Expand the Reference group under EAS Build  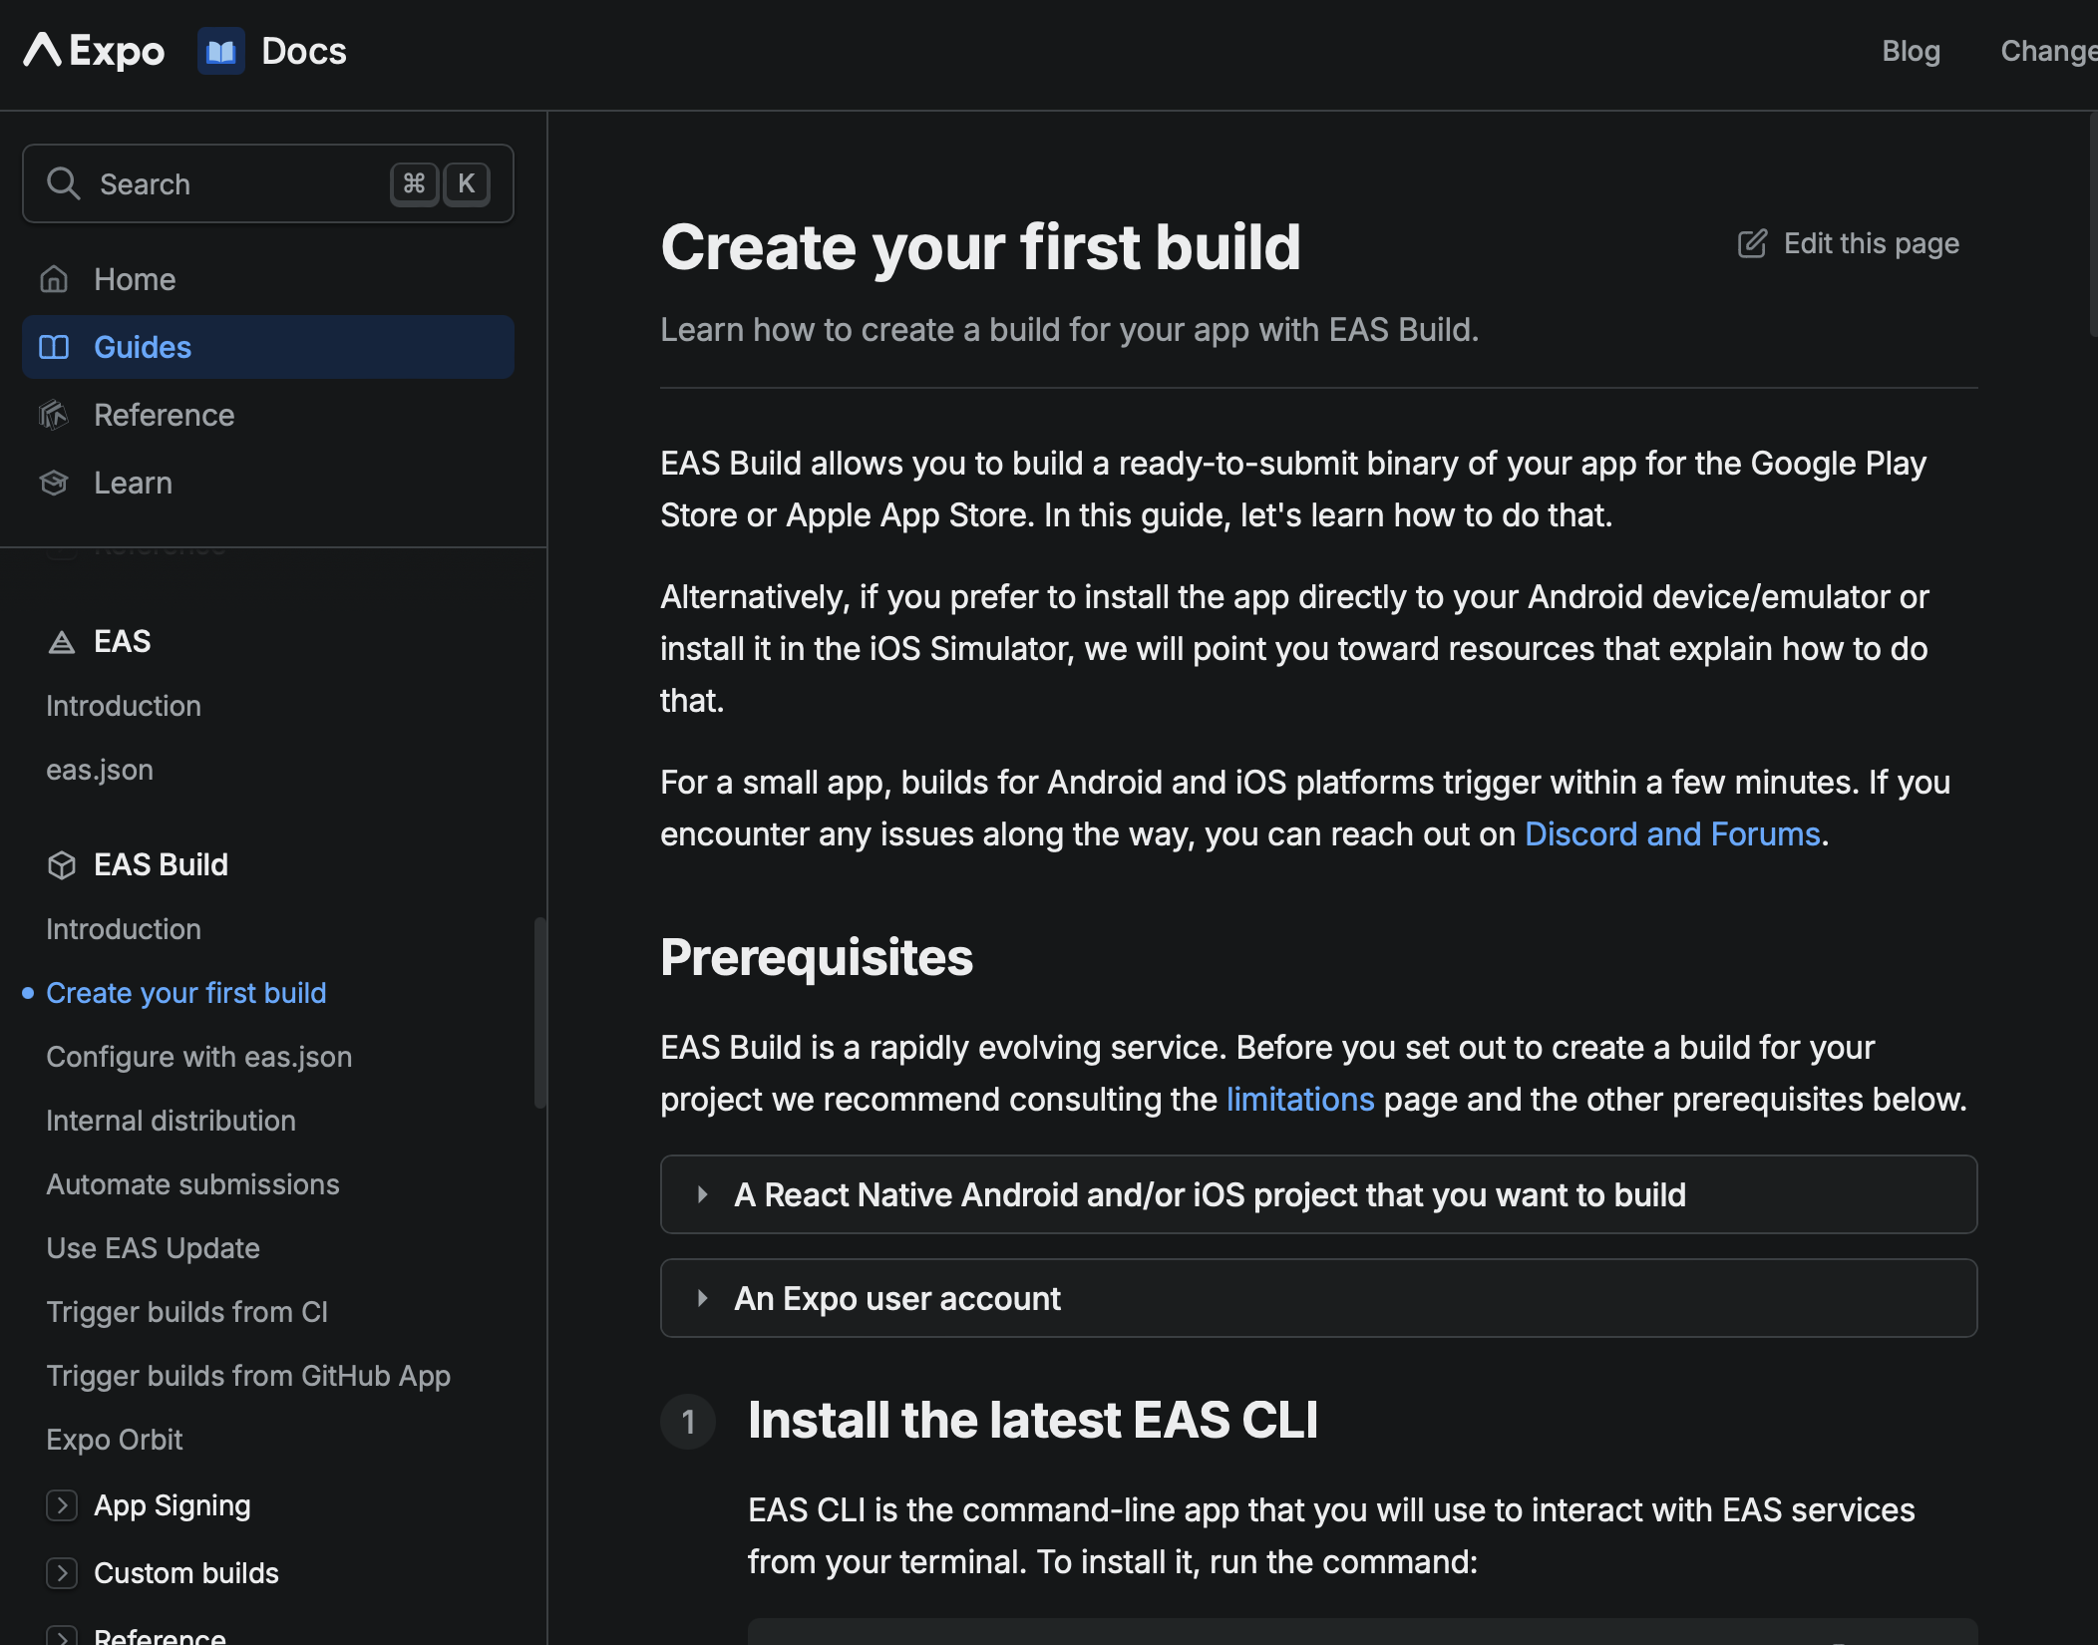click(x=62, y=1635)
